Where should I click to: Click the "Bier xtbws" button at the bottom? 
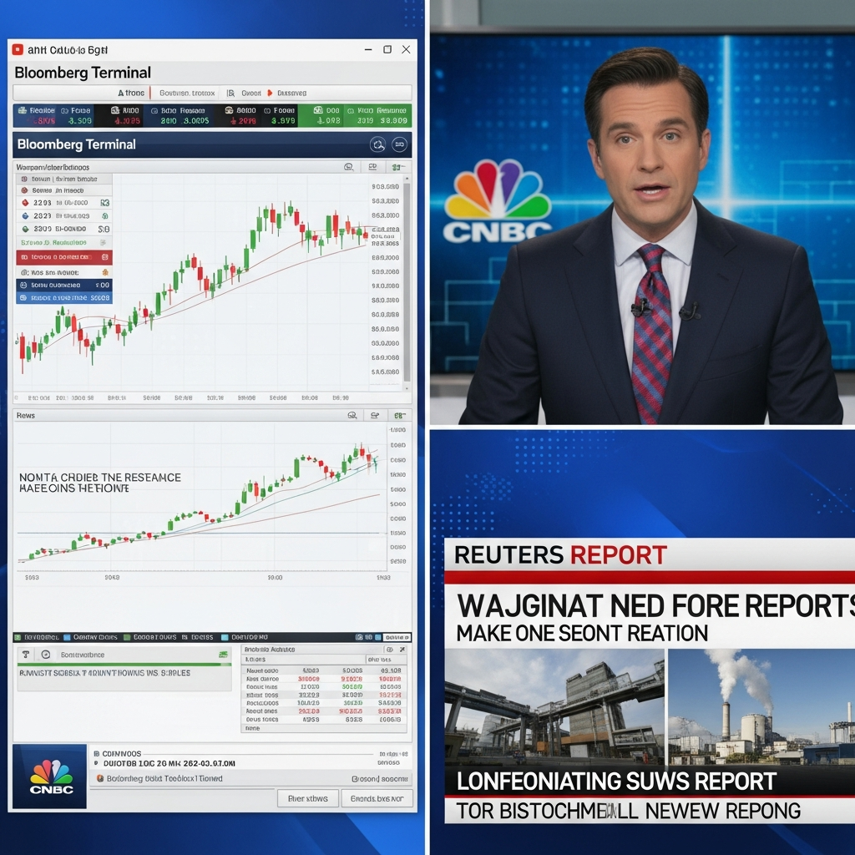(307, 798)
